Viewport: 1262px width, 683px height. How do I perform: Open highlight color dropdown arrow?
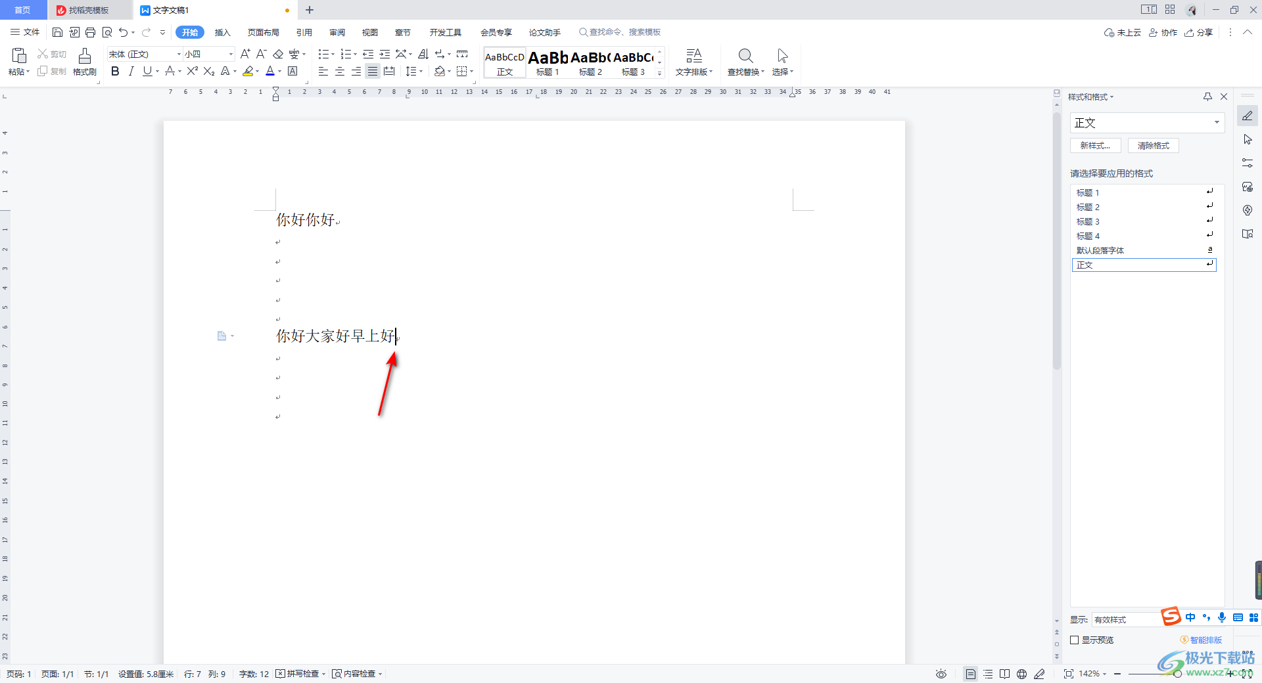click(257, 71)
